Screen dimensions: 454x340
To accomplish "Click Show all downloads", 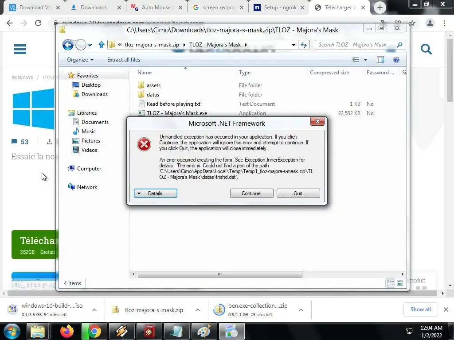I will click(x=420, y=309).
